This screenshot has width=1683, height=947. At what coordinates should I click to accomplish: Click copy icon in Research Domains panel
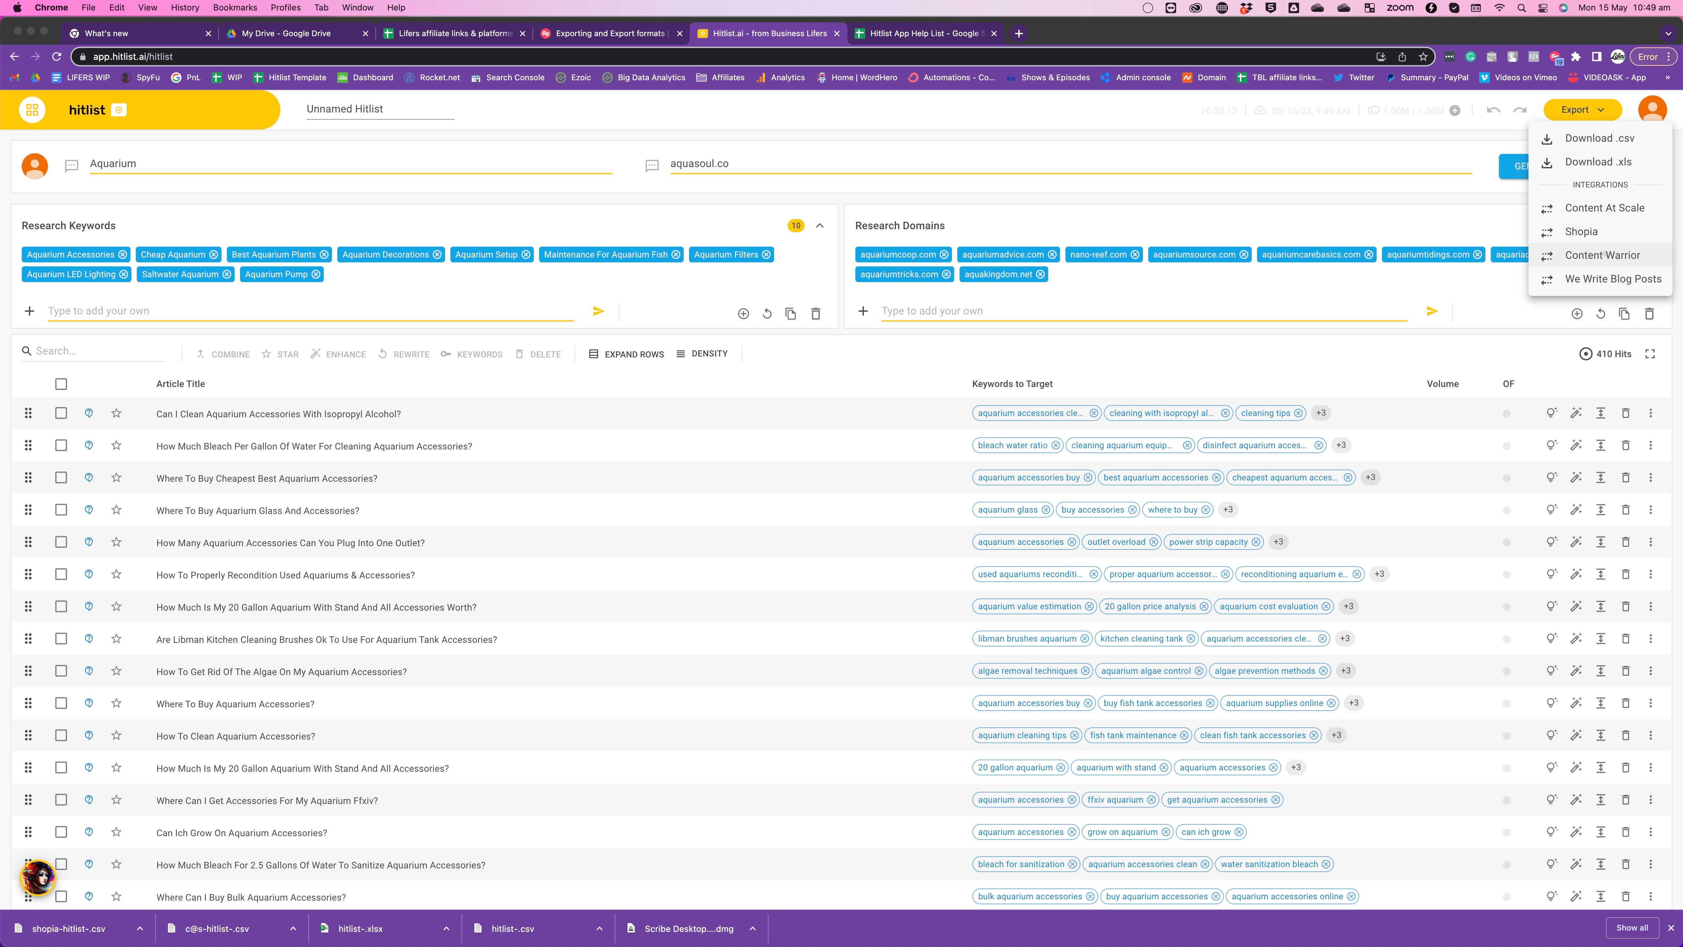pyautogui.click(x=1624, y=314)
